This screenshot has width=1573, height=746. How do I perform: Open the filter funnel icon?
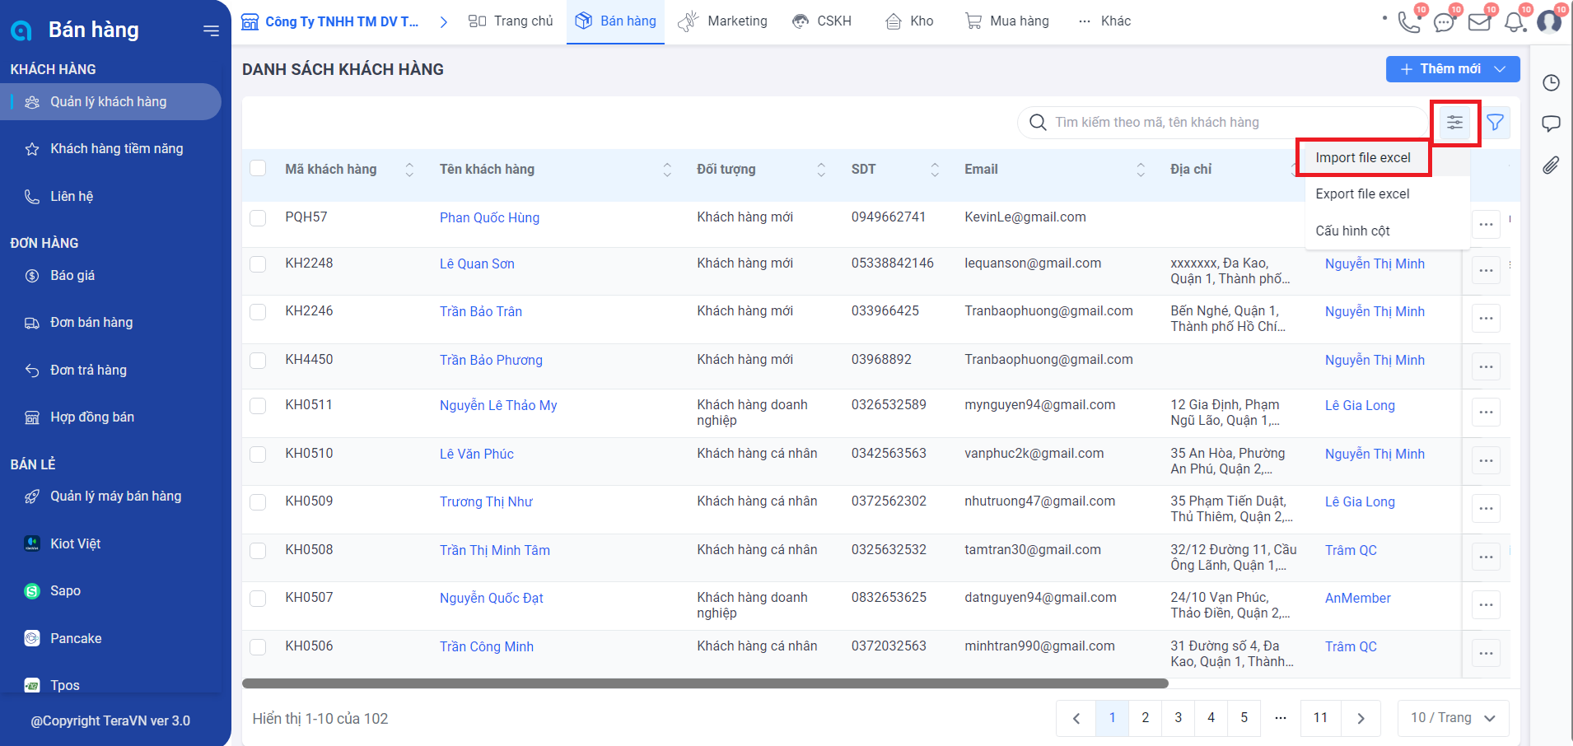[x=1496, y=123]
